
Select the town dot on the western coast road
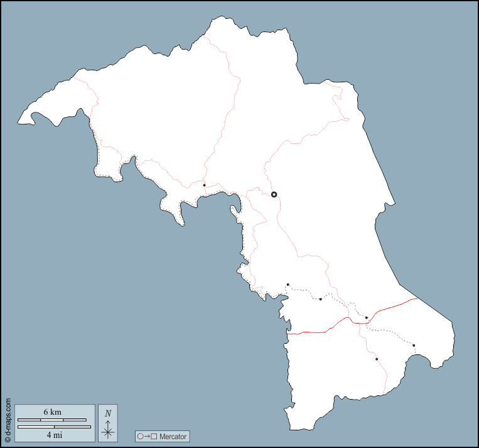tap(204, 185)
